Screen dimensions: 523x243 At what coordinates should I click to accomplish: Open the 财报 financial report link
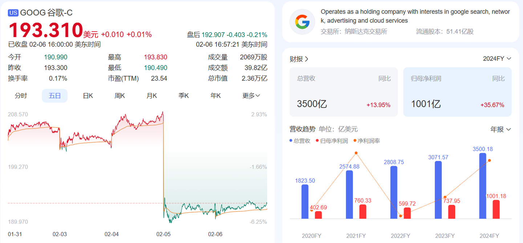click(x=299, y=59)
